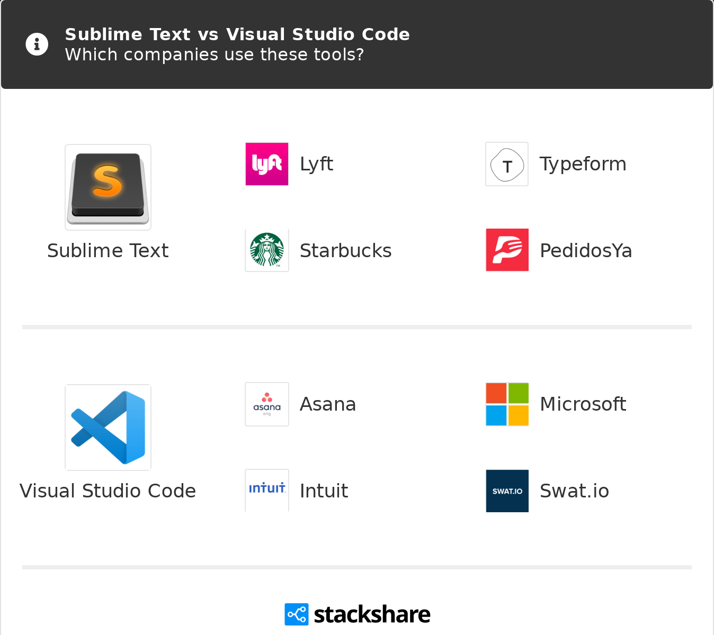Screen dimensions: 714x635
Task: Click the header title comparing both tools
Action: [237, 34]
